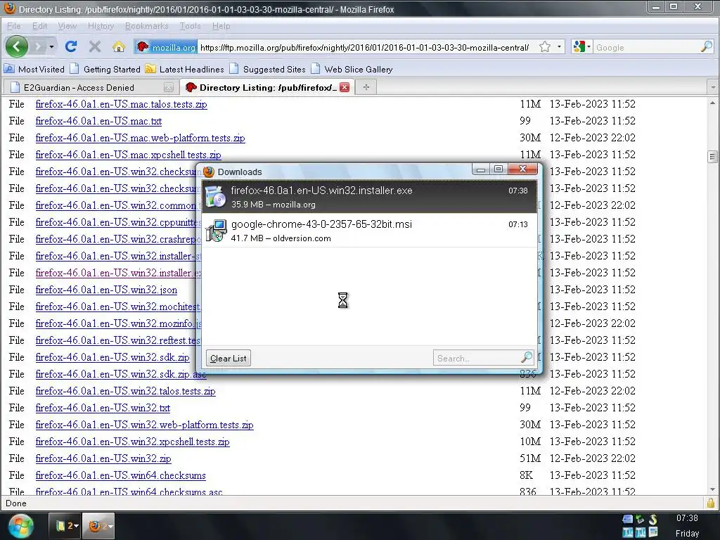
Task: Bookmark this page with the star icon
Action: pos(545,47)
